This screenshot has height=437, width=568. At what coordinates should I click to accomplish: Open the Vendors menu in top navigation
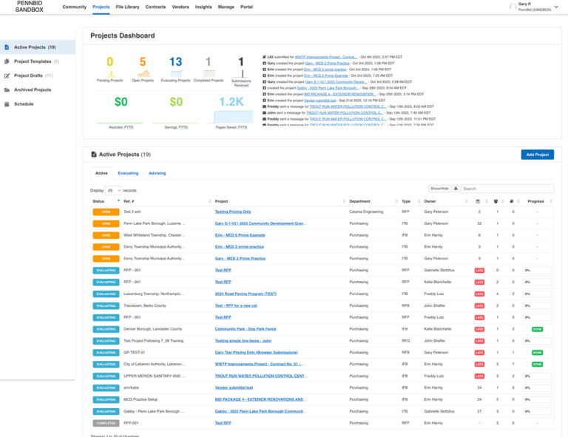[181, 7]
